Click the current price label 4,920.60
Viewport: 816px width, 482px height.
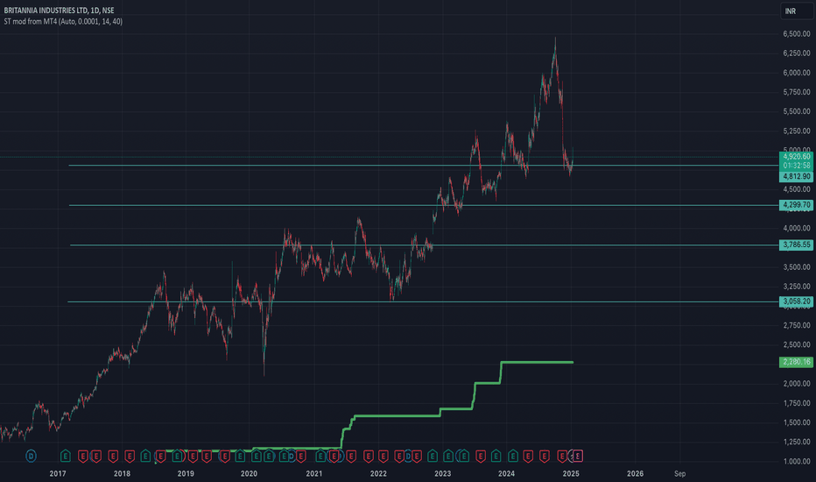tap(796, 156)
